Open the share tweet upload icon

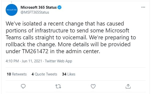[x=128, y=86]
